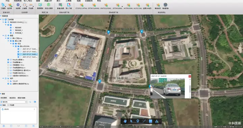Select the 高德 radio button
243x128 pixels.
click(1, 105)
